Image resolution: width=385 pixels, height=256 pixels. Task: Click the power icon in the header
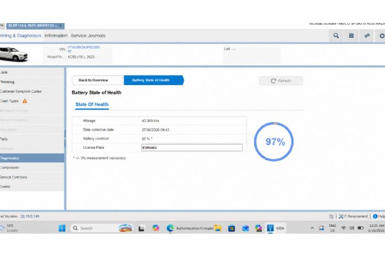(x=382, y=36)
